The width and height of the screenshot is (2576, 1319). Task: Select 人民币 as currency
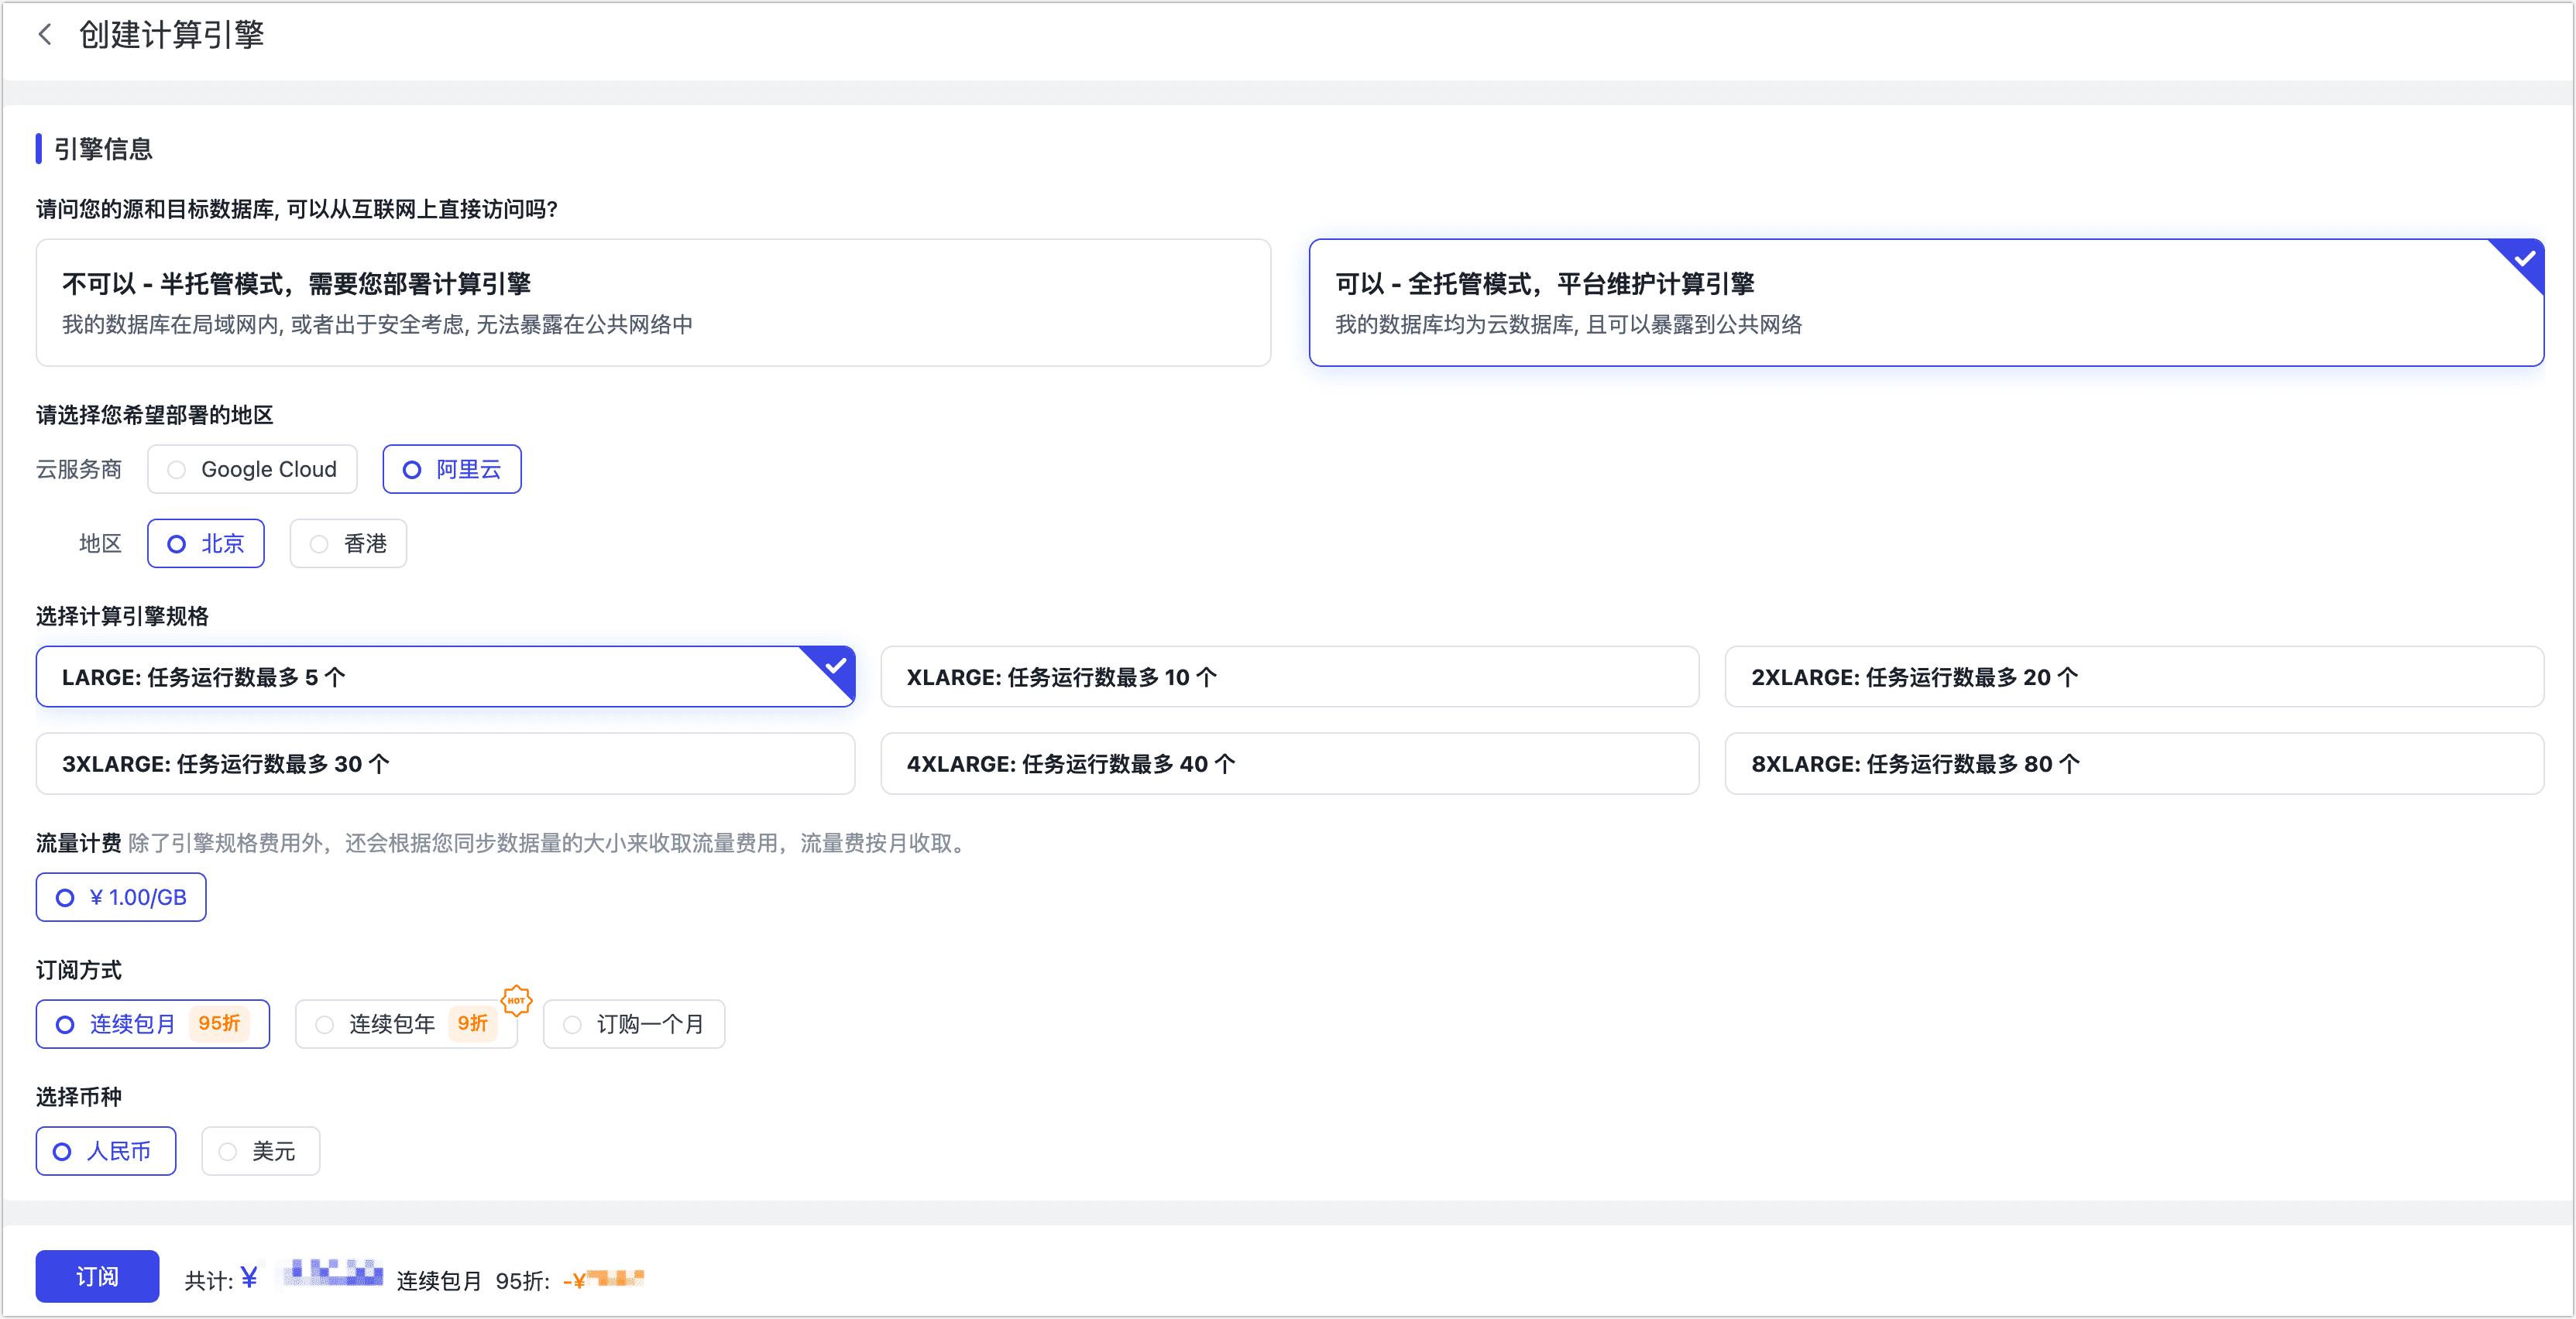tap(105, 1151)
